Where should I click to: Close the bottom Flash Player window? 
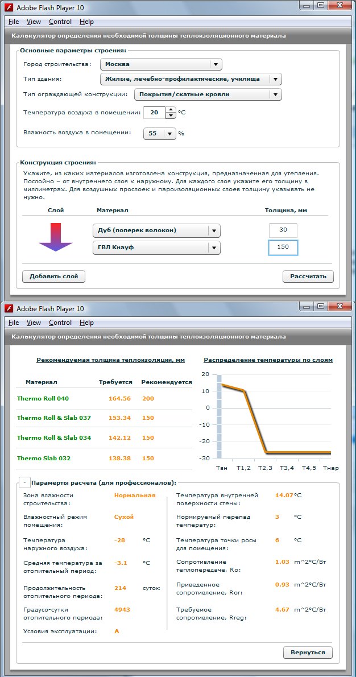coord(340,306)
